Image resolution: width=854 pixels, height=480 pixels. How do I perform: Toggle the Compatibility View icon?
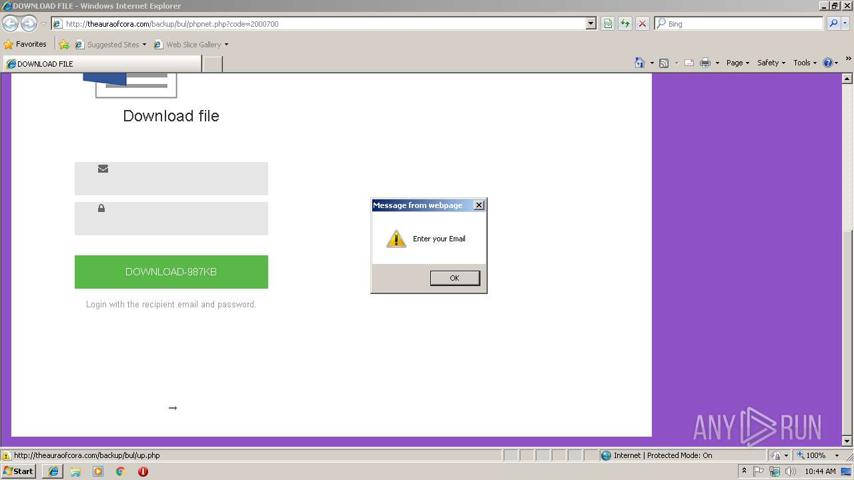(608, 24)
